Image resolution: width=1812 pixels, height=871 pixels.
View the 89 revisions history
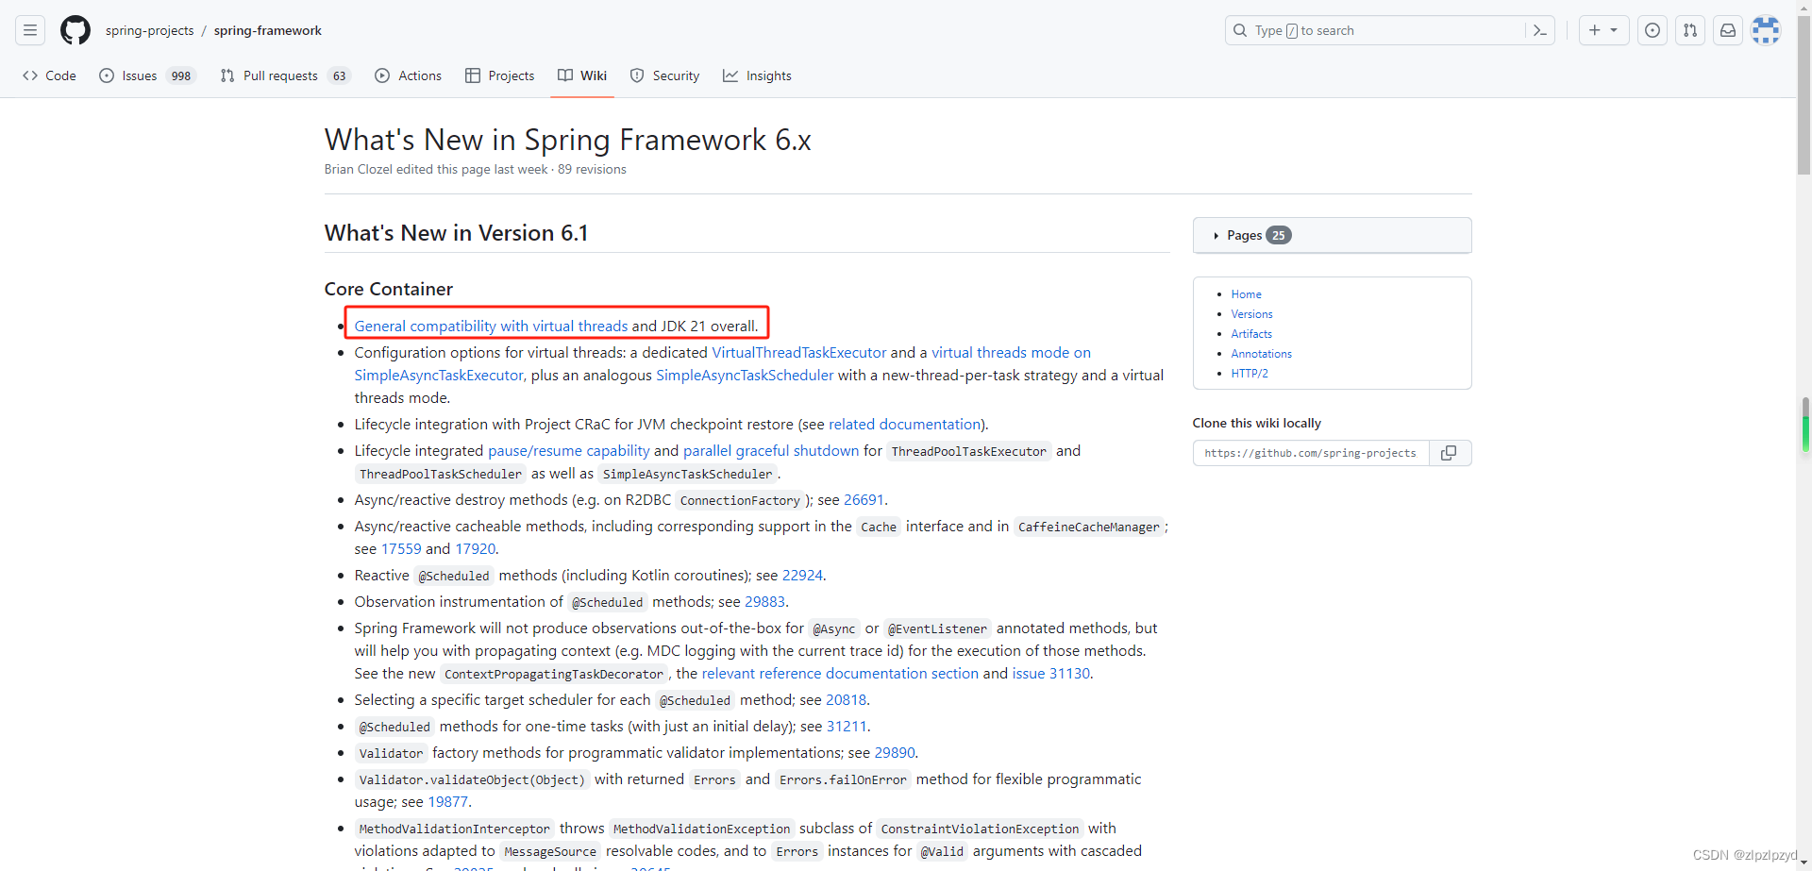point(592,169)
